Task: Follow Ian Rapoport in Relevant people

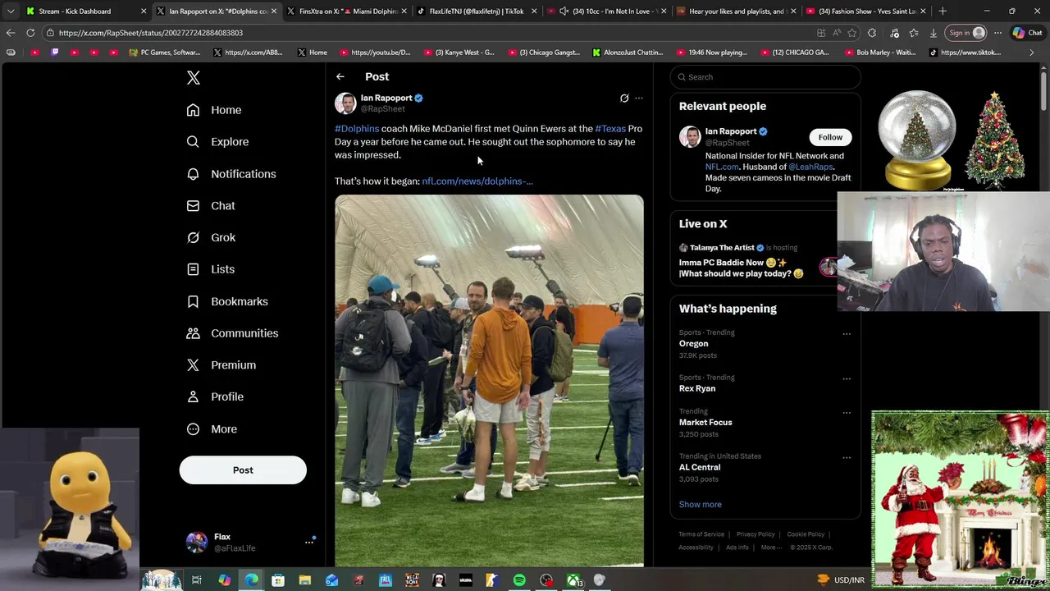Action: (x=830, y=137)
